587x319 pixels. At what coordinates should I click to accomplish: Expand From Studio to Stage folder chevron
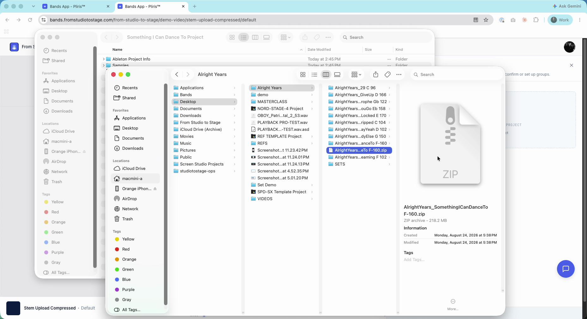[234, 122]
